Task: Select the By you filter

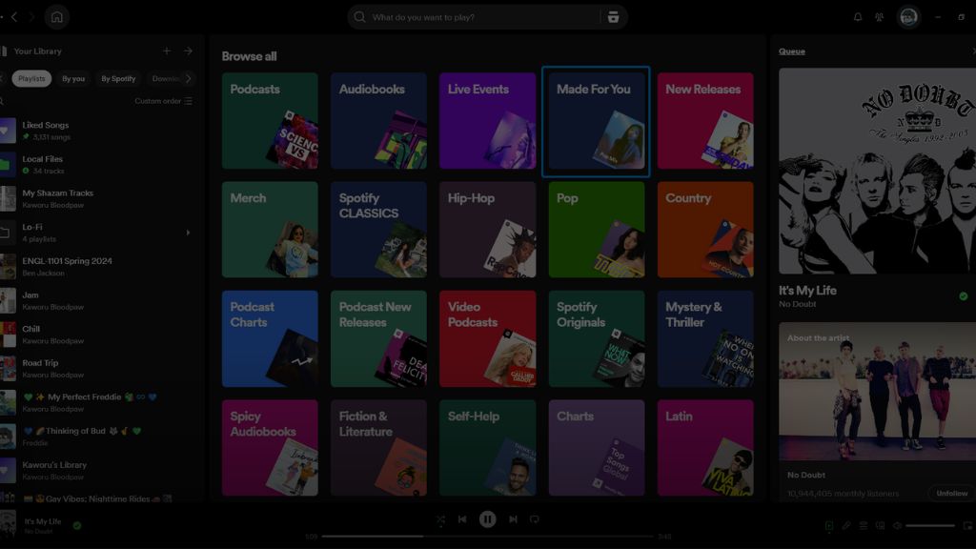Action: (x=73, y=79)
